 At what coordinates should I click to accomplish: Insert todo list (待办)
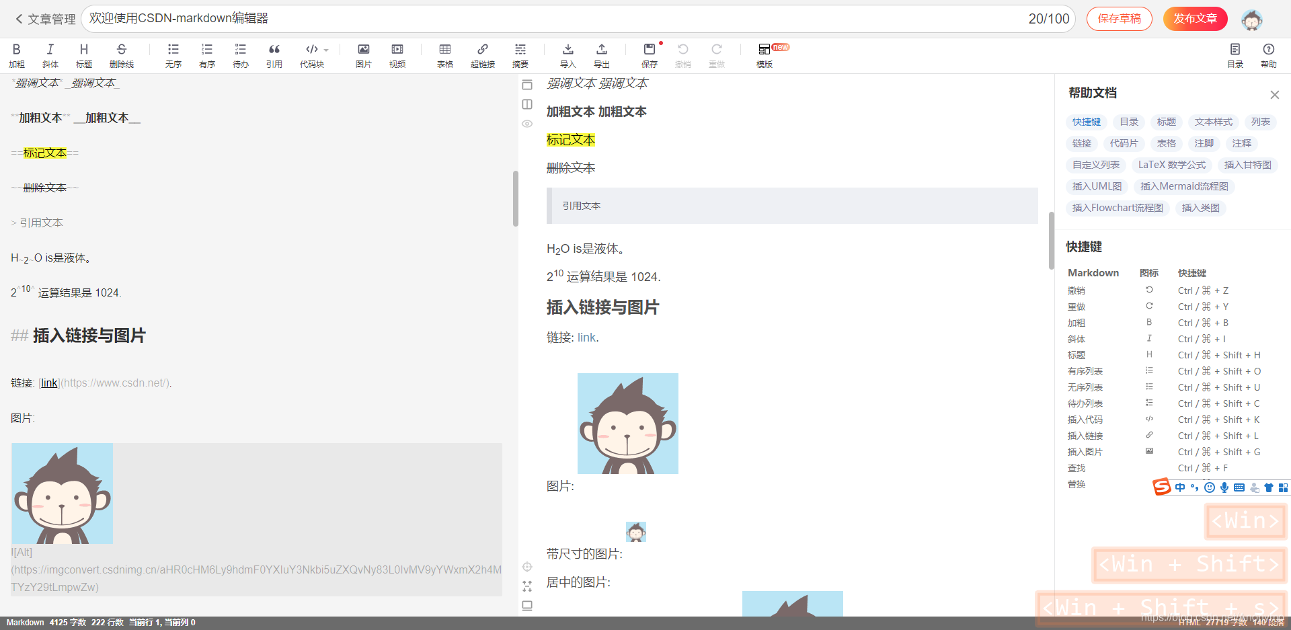(x=241, y=55)
